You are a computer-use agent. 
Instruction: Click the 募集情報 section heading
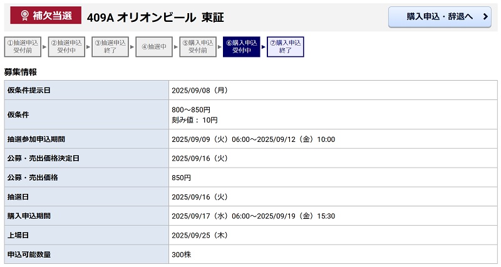[x=21, y=72]
